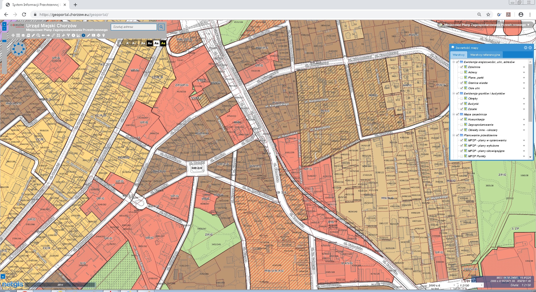Image resolution: width=536 pixels, height=292 pixels.
Task: Click the measure ruler tool icon
Action: click(33, 35)
